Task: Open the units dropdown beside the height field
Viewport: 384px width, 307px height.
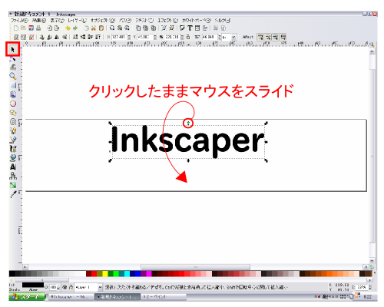Action: 233,37
